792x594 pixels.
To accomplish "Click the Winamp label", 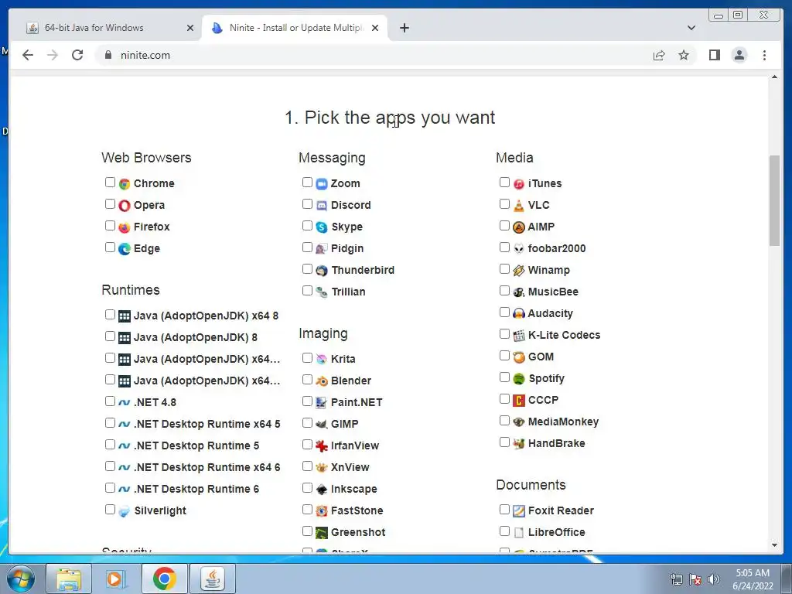I will pos(548,270).
